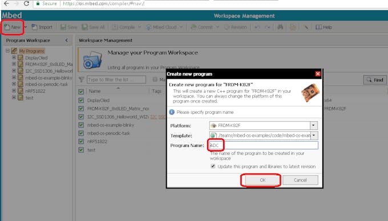The image size is (388, 221).
Task: Click the Commit toolbar button
Action: pos(201,27)
